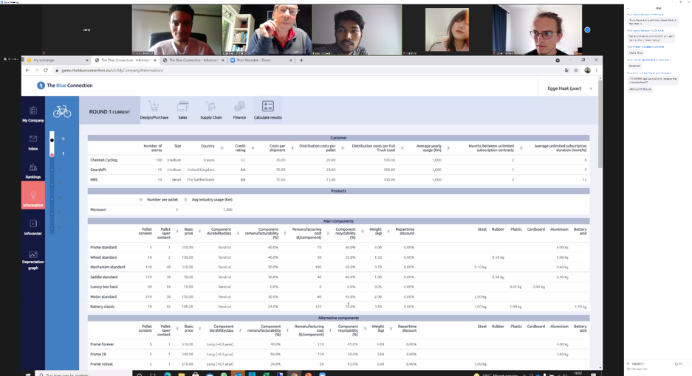Select round 2 on the round timeline
Screen dimensions: 692x376
[x=52, y=169]
